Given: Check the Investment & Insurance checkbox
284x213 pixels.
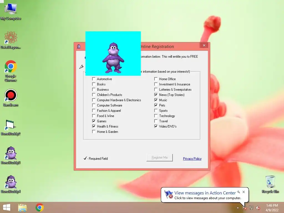Looking at the screenshot, I should tap(156, 84).
